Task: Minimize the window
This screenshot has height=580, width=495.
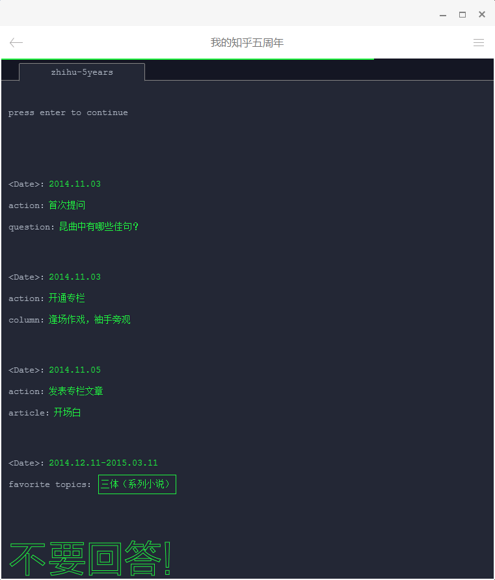Action: 443,15
